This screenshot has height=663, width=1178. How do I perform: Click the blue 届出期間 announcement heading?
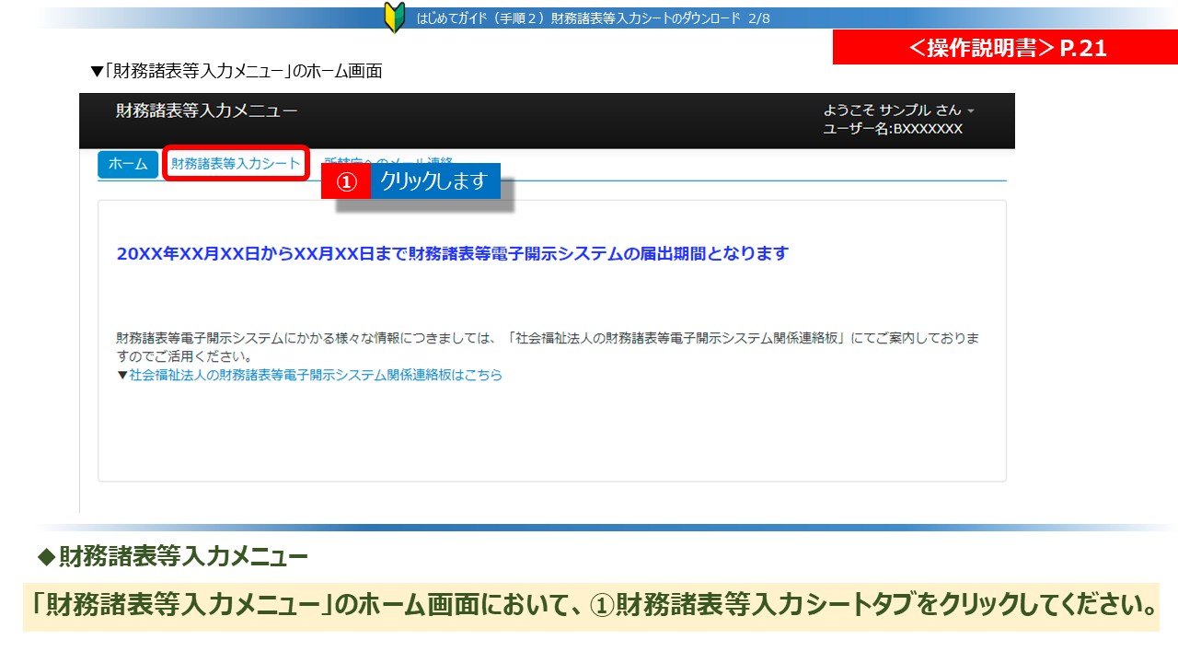453,254
